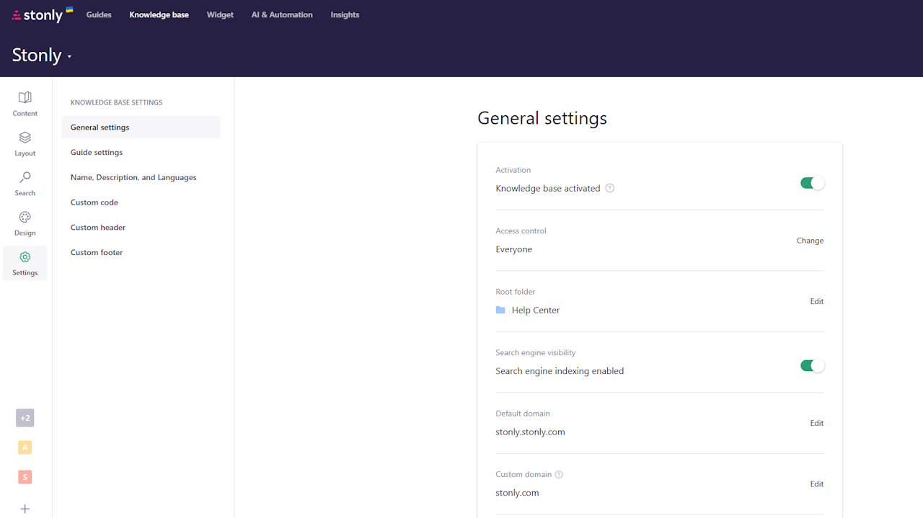Open the Content panel in the sidebar

[x=25, y=103]
